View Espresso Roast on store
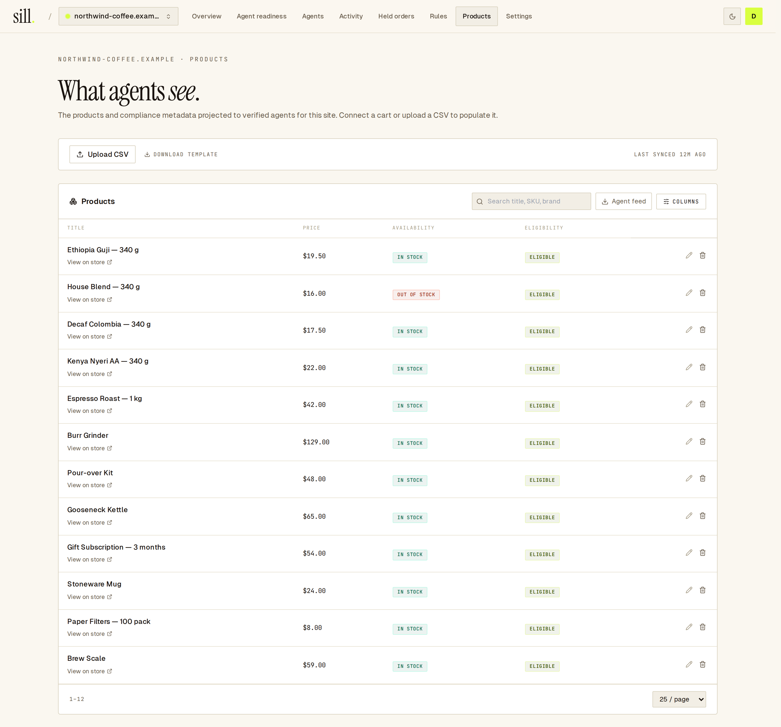 click(89, 411)
